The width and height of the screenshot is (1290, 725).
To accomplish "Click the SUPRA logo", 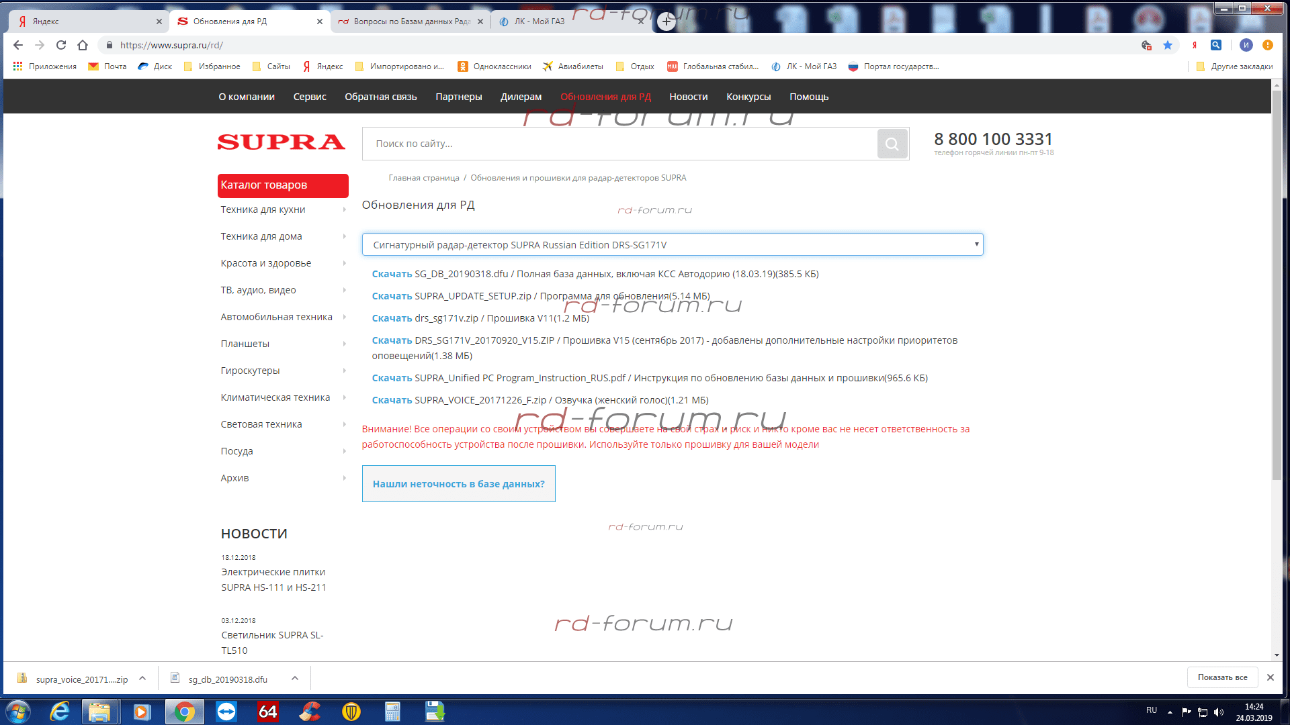I will click(x=281, y=142).
